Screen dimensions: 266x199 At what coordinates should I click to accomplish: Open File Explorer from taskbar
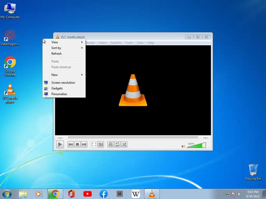point(23,194)
